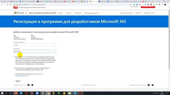
Task: Open the 'заявлении о конфиденциальности' link
Action: 29,75
